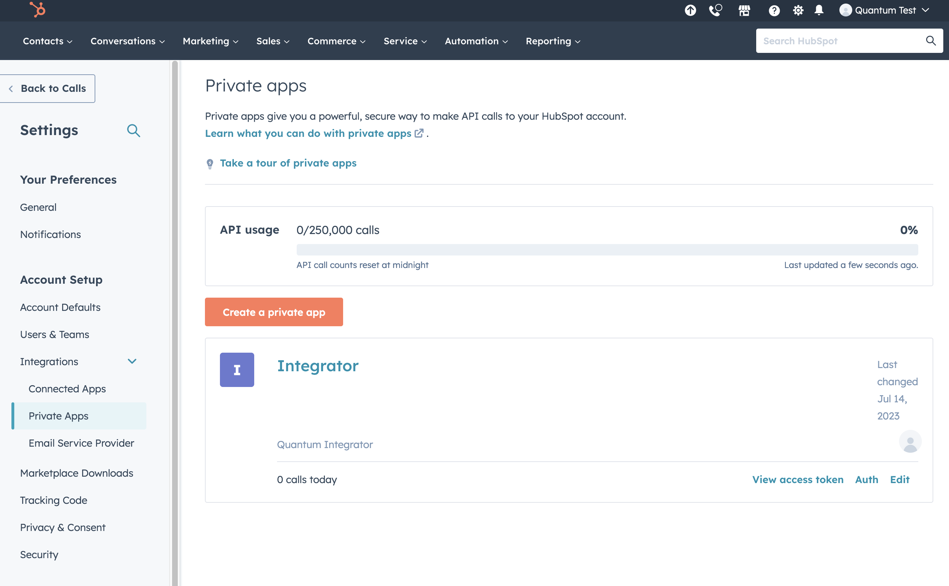
Task: Click Create a private app button
Action: click(274, 312)
